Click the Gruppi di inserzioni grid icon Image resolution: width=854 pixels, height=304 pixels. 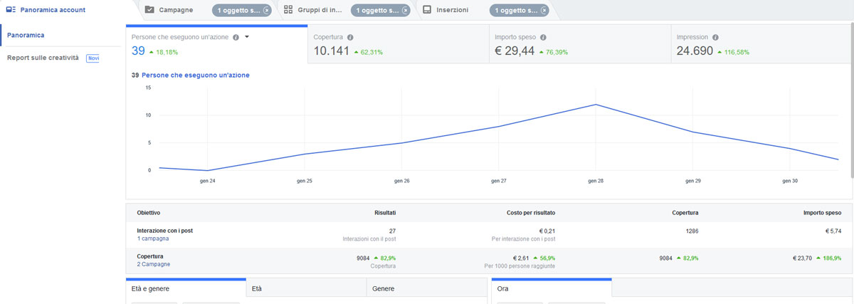(x=288, y=10)
